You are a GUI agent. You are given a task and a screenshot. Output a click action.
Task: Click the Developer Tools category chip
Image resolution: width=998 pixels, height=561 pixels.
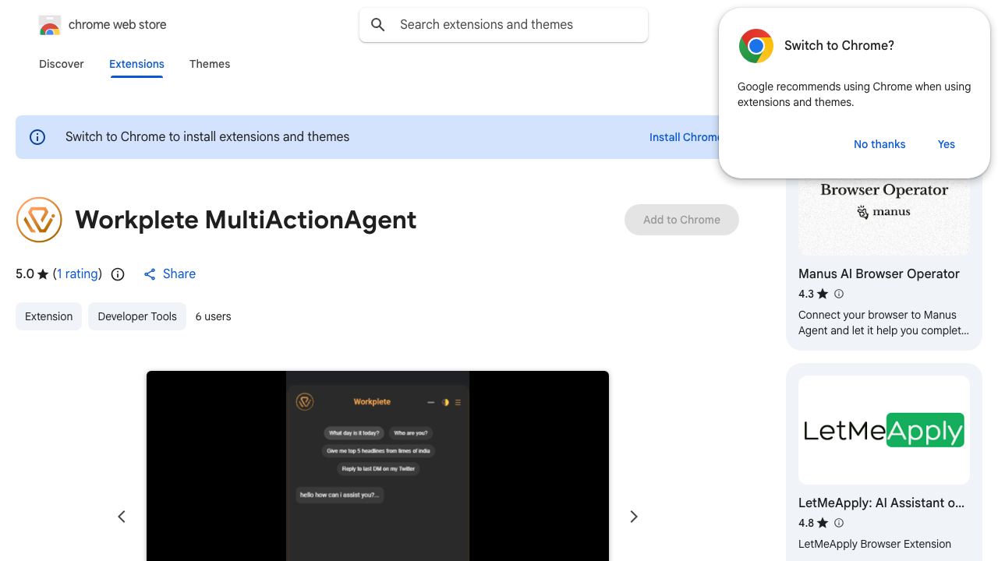pos(137,316)
